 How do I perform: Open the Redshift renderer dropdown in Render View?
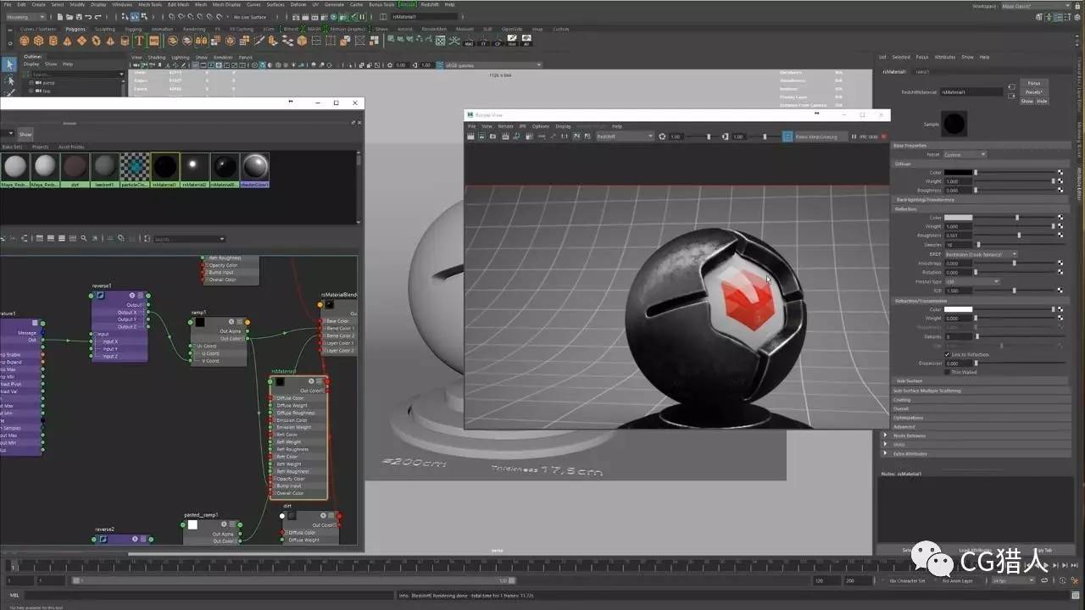625,136
